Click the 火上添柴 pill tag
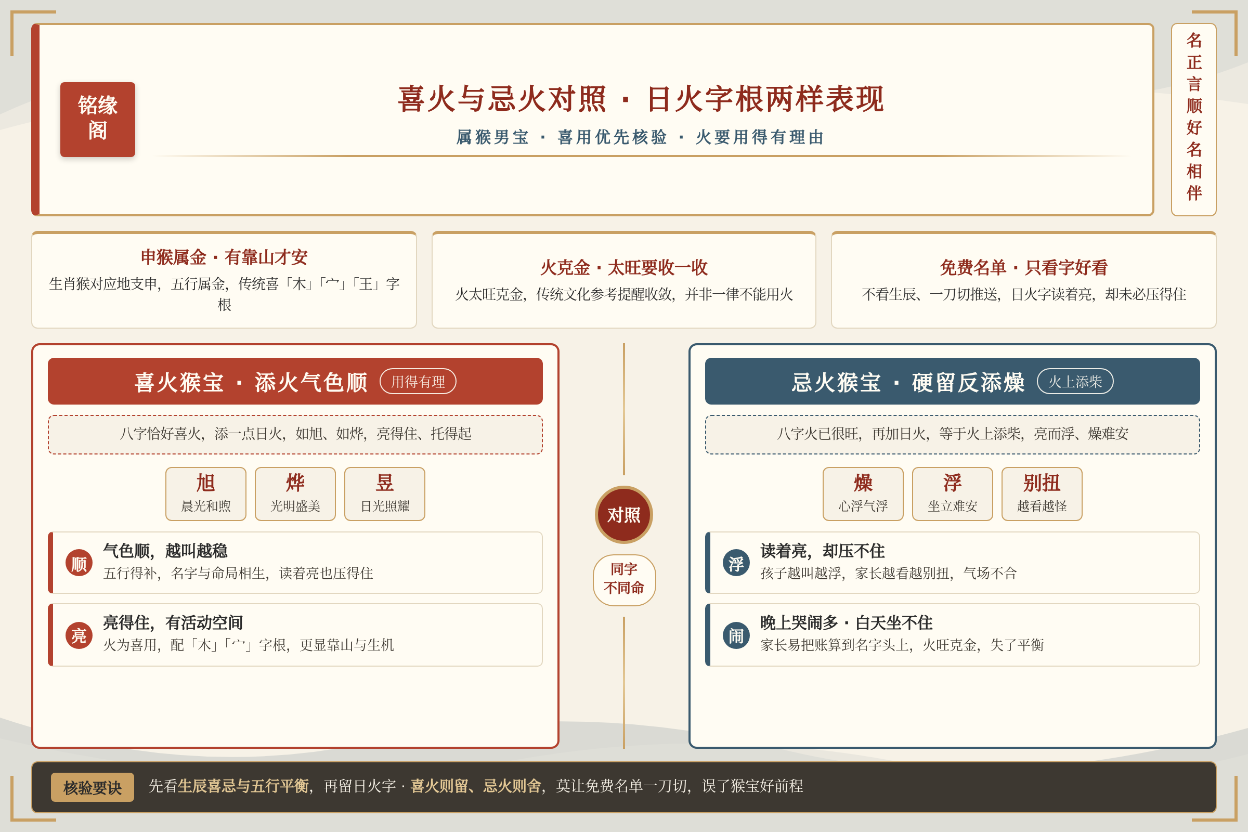 tap(1075, 382)
